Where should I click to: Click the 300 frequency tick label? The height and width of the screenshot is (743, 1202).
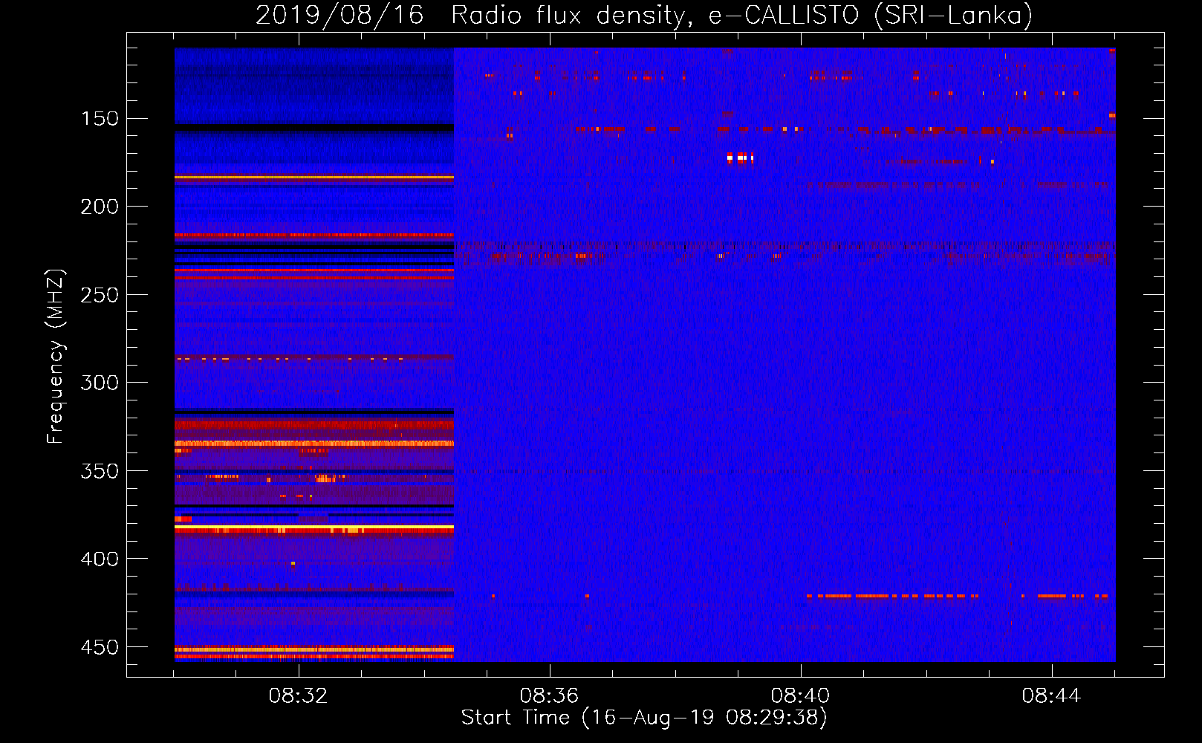[x=100, y=383]
